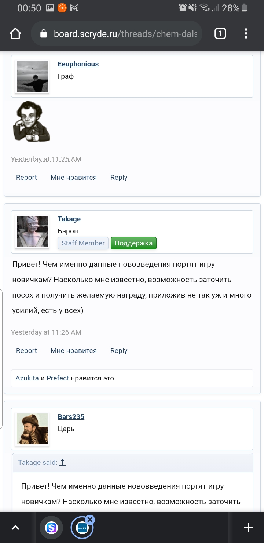Tap the home icon in the browser toolbar
The height and width of the screenshot is (543, 264).
[15, 33]
